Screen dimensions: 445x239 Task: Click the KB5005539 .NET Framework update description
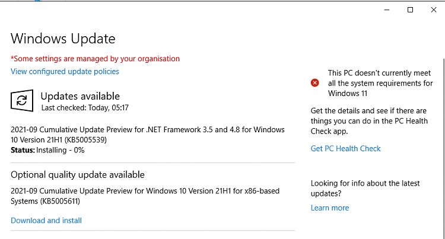click(x=148, y=135)
